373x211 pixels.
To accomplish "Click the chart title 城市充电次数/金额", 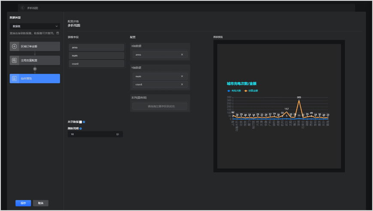I will click(242, 84).
